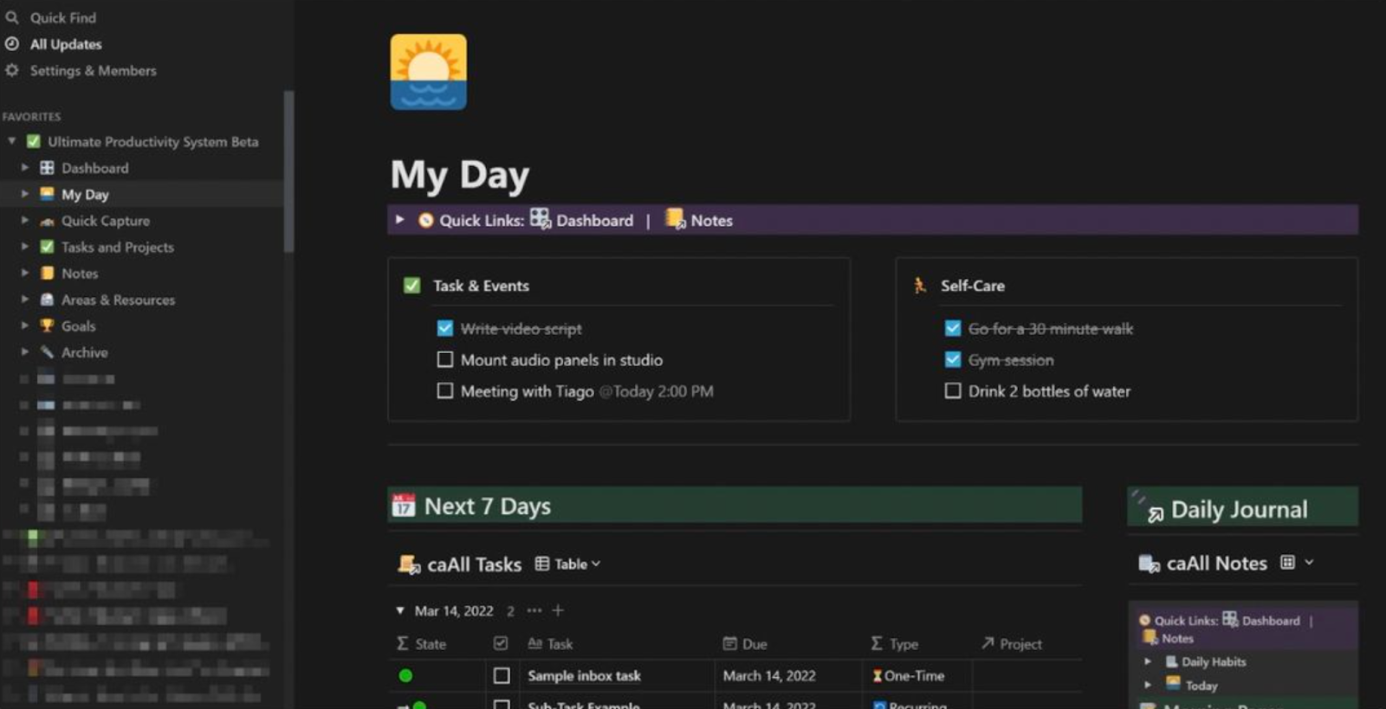Open Areas & Resources page in sidebar
The height and width of the screenshot is (709, 1386).
pyautogui.click(x=118, y=300)
